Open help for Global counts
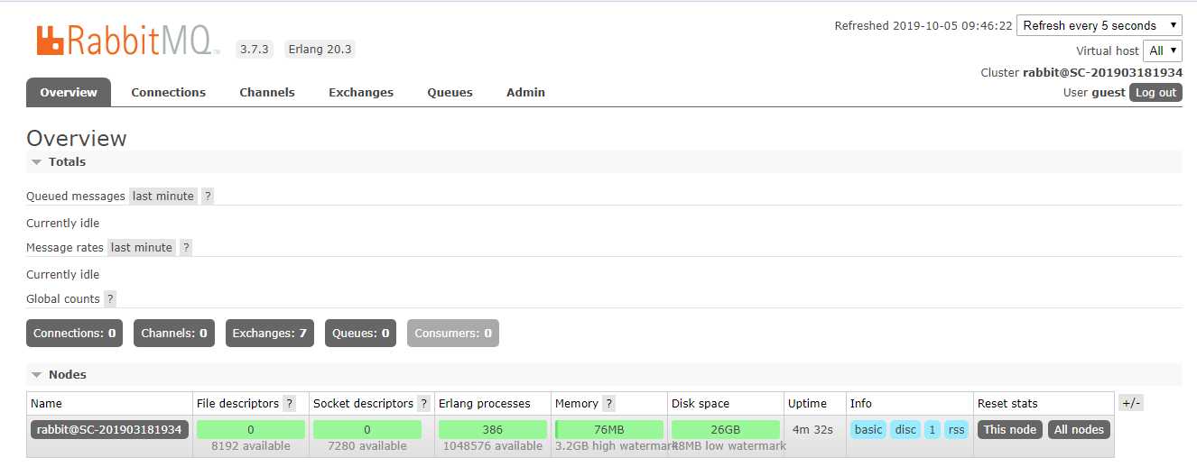 click(x=110, y=298)
